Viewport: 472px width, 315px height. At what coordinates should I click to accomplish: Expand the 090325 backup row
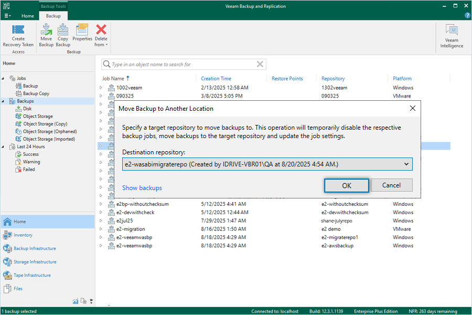pos(101,96)
